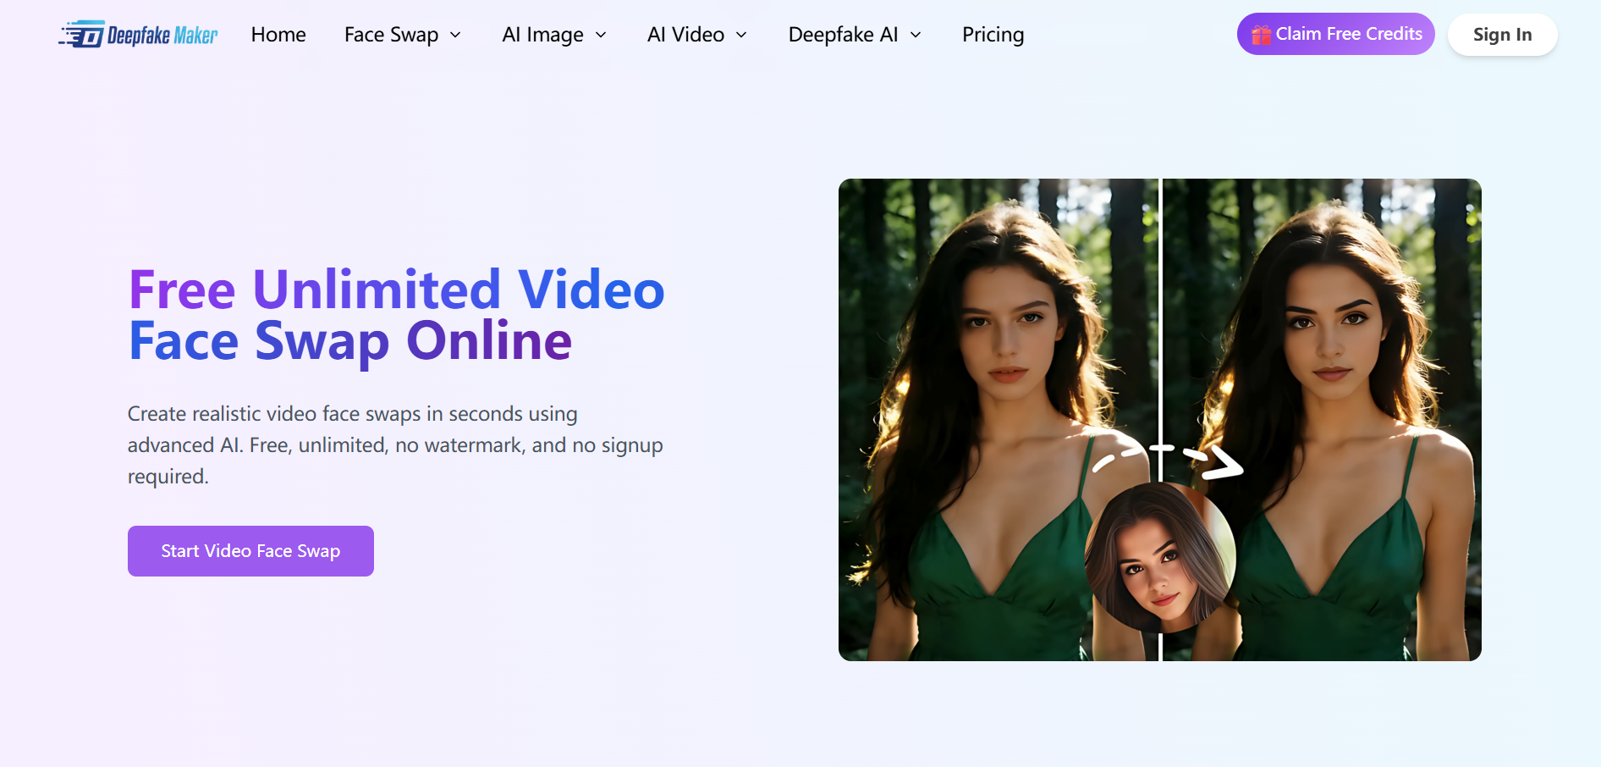Click the blue logo mark beside brand name
Viewport: 1601px width, 767px height.
pos(82,34)
